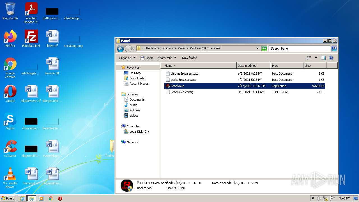Sort by Type column header
Screen dimensions: 359x202
tap(287, 66)
